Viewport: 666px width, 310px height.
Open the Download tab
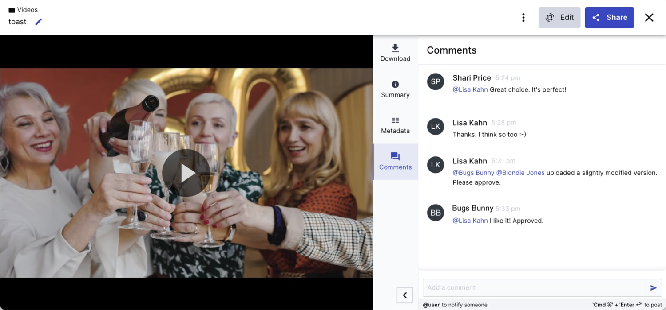(395, 53)
